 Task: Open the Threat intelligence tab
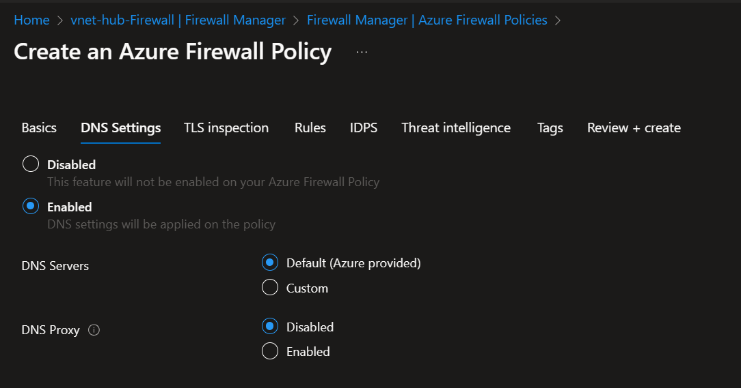[x=456, y=128]
